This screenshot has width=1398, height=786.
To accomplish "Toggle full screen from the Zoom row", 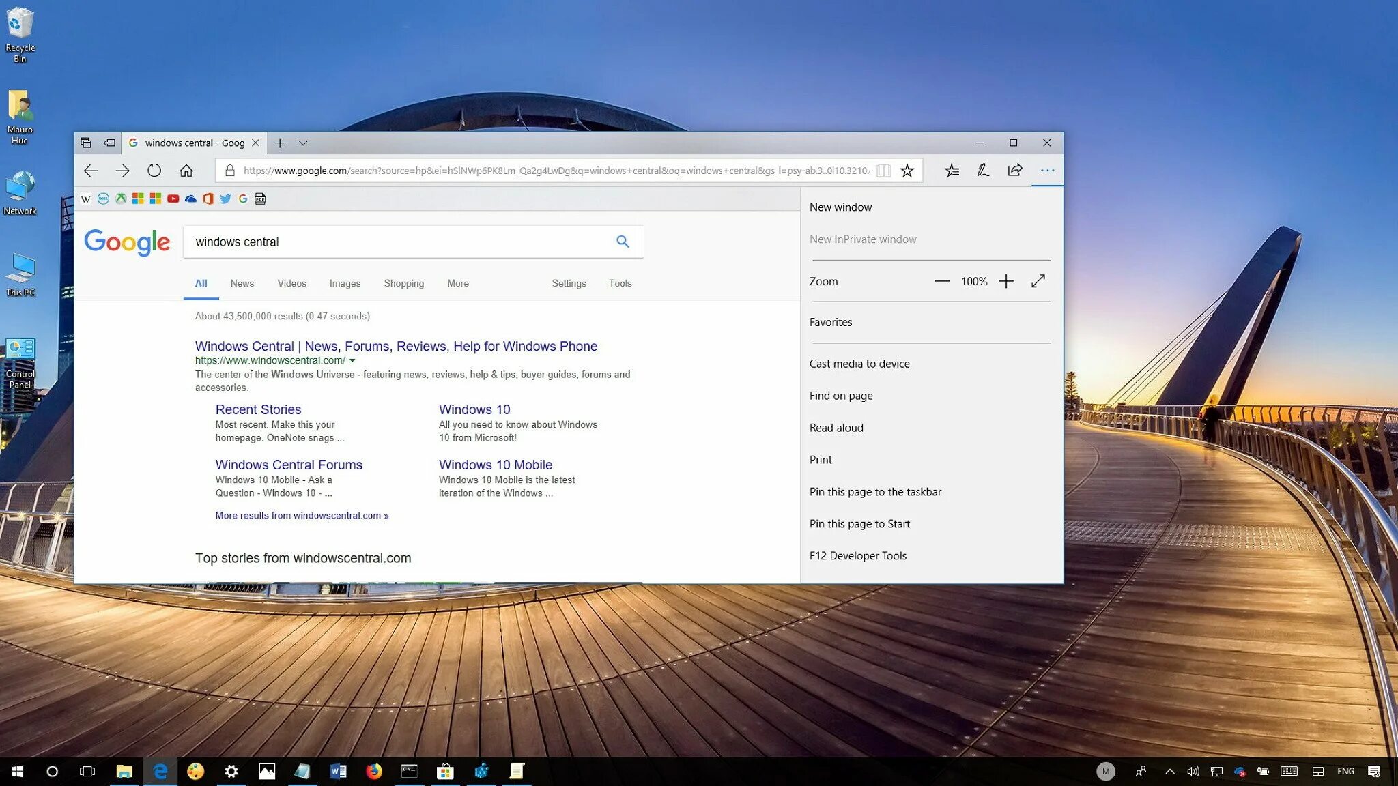I will pos(1038,281).
